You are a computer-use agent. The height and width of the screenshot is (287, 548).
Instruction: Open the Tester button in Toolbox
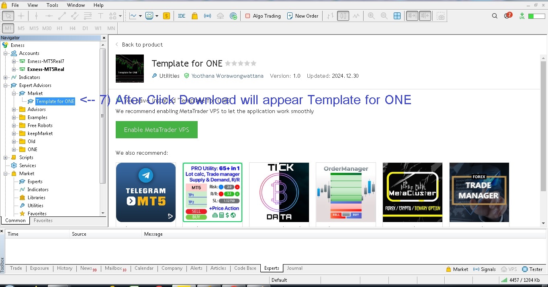point(532,269)
